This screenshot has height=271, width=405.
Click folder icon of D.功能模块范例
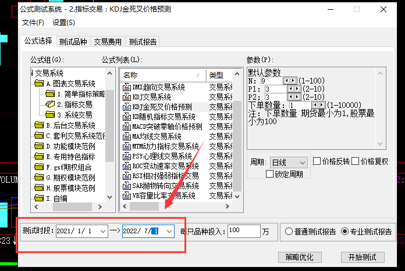39,146
